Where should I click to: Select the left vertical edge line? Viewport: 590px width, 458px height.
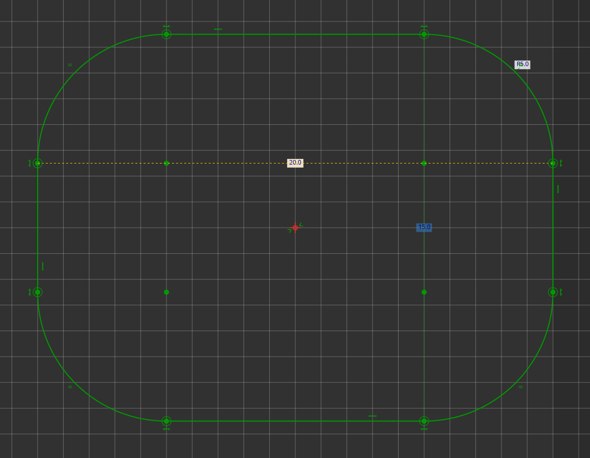pos(38,229)
